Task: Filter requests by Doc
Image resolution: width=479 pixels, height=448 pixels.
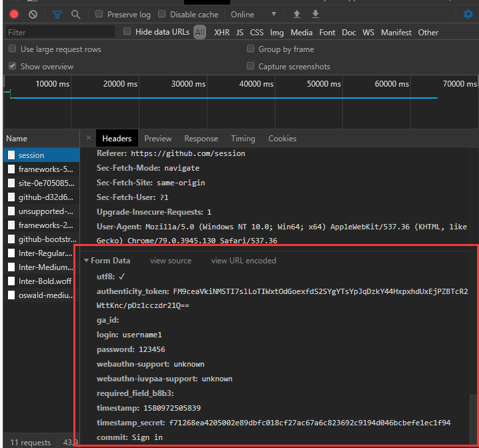Action: point(349,33)
